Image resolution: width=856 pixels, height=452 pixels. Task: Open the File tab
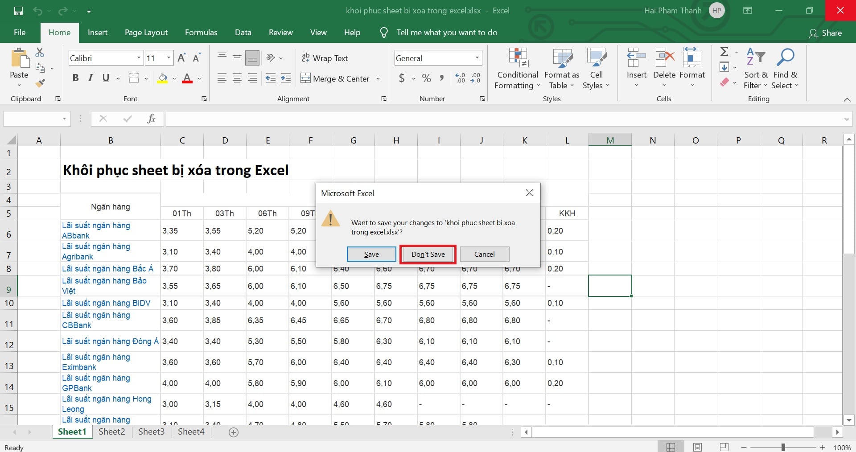click(20, 33)
